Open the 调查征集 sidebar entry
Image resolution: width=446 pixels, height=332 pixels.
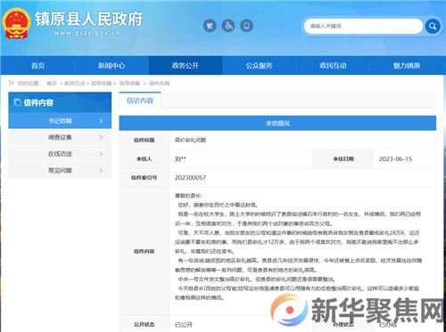point(60,137)
